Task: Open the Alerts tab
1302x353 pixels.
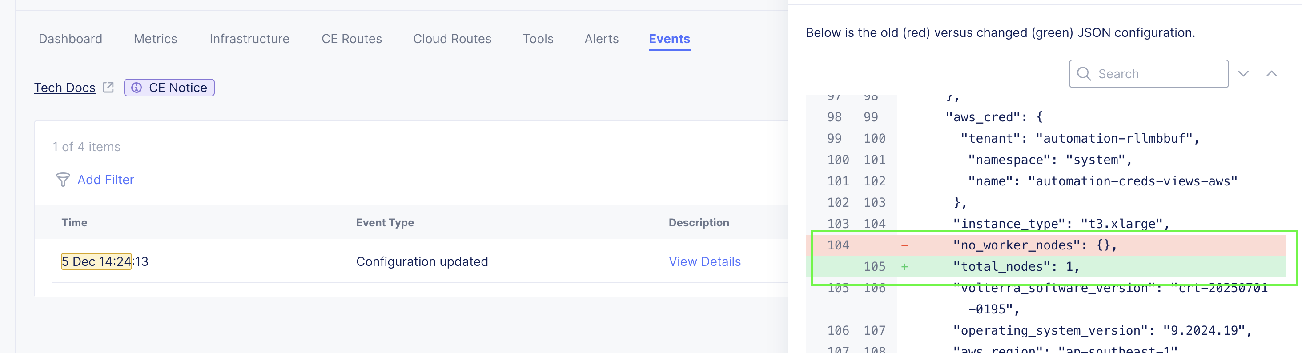Action: [602, 38]
